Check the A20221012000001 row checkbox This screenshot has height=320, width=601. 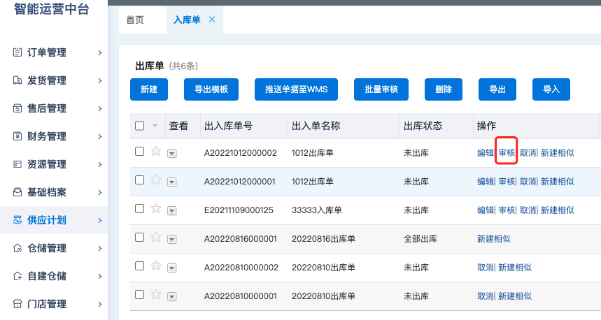pyautogui.click(x=139, y=180)
